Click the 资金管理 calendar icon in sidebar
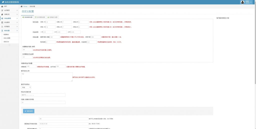Screen dimensions: 256x129 pyautogui.click(x=2, y=22)
